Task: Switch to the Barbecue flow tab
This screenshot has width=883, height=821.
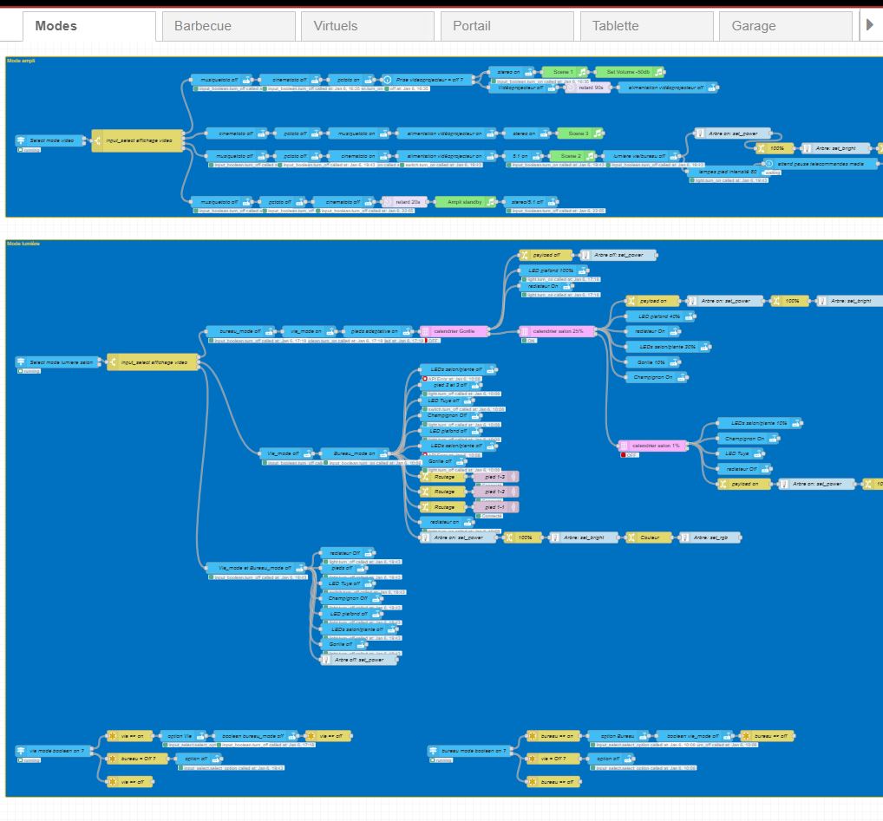Action: click(x=228, y=26)
